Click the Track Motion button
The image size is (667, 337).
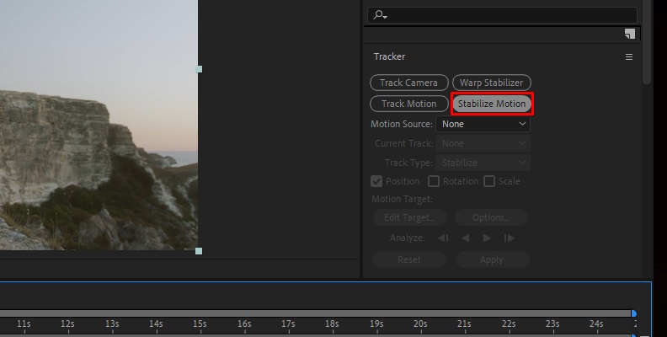click(408, 104)
